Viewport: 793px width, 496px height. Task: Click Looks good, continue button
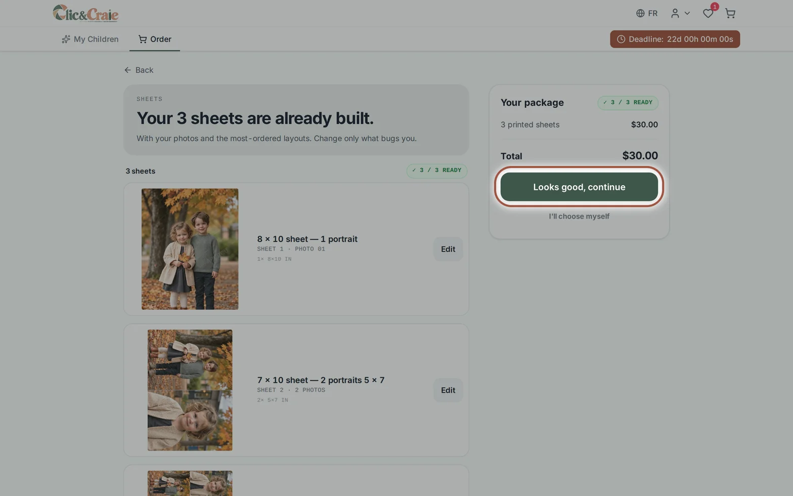tap(579, 187)
